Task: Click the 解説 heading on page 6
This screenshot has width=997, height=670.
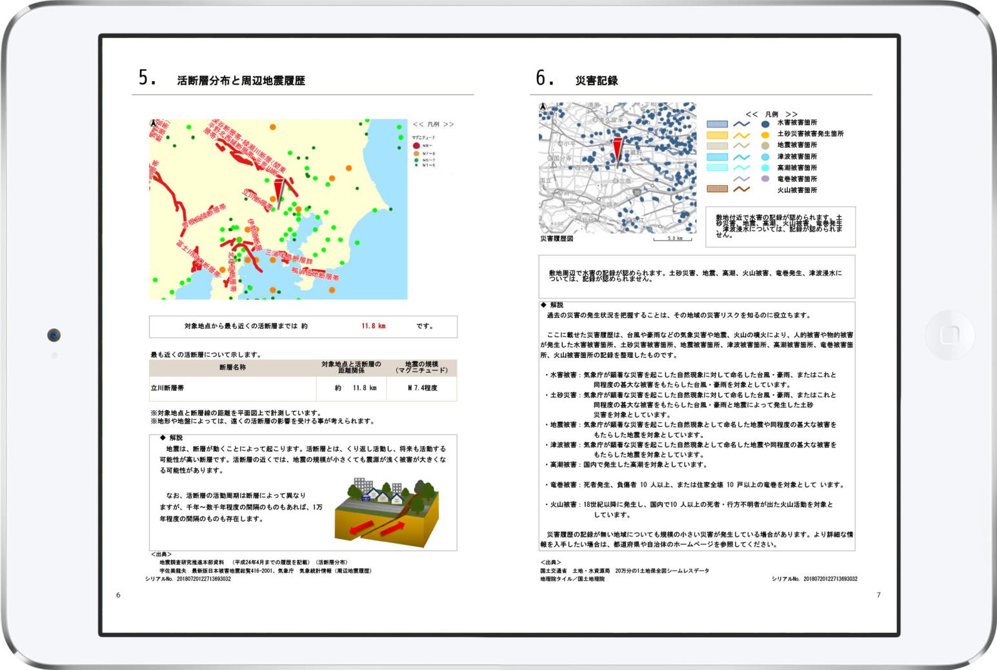Action: point(171,438)
